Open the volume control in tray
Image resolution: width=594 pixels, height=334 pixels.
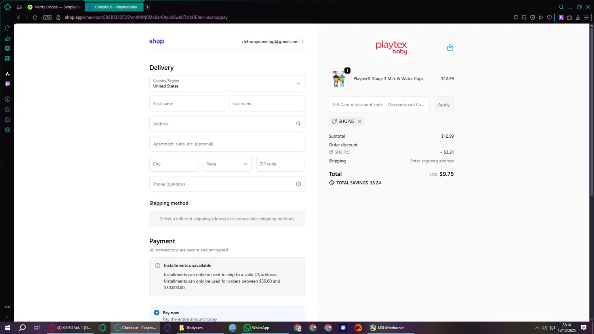click(544, 328)
